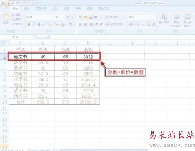Image resolution: width=195 pixels, height=151 pixels.
Task: Set middle vertical alignment
Action: click(x=85, y=17)
